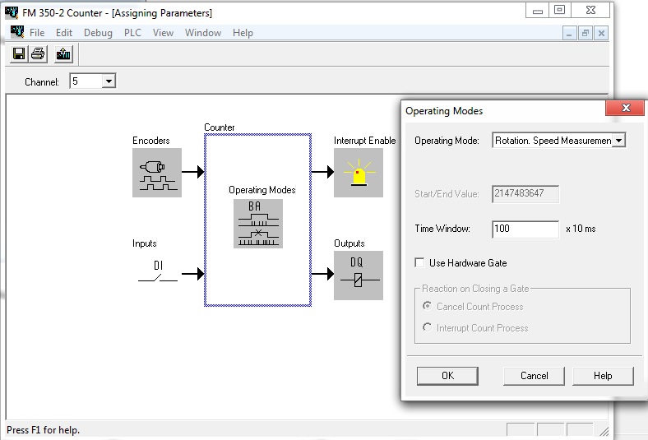
Task: Open the Operating Modes BA icon
Action: coord(258,224)
